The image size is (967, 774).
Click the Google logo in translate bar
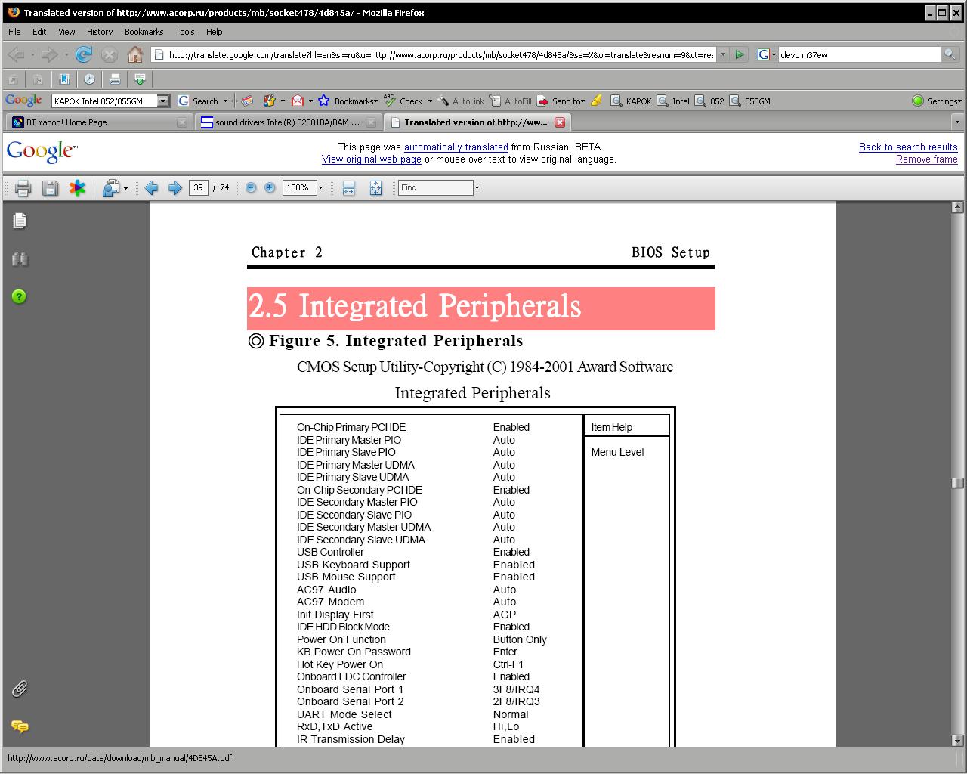pos(42,152)
